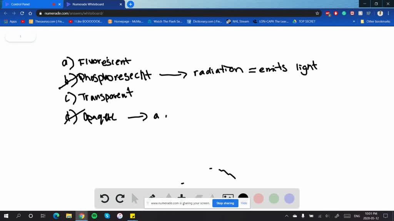Open the TOP SECRET Drive bookmark
The width and height of the screenshot is (394, 221).
click(304, 21)
